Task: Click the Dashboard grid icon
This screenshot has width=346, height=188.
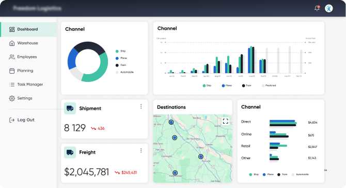Action: [x=12, y=29]
